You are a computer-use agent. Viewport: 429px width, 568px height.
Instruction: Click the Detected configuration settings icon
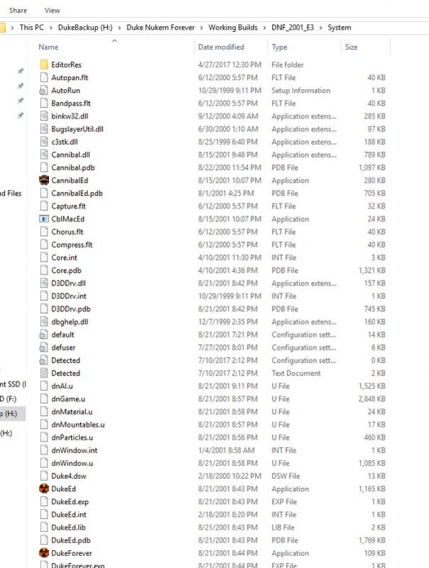click(44, 360)
